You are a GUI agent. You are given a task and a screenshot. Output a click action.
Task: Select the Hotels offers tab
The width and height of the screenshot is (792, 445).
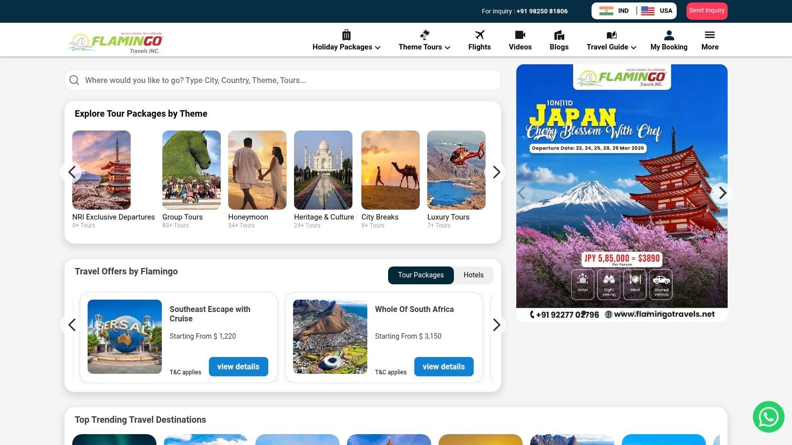473,275
